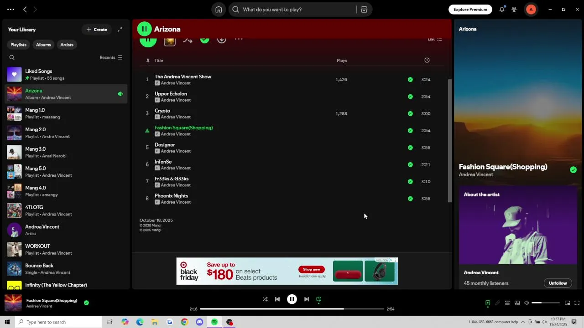Toggle saved checkmark for Crypto
The height and width of the screenshot is (328, 584).
(410, 113)
